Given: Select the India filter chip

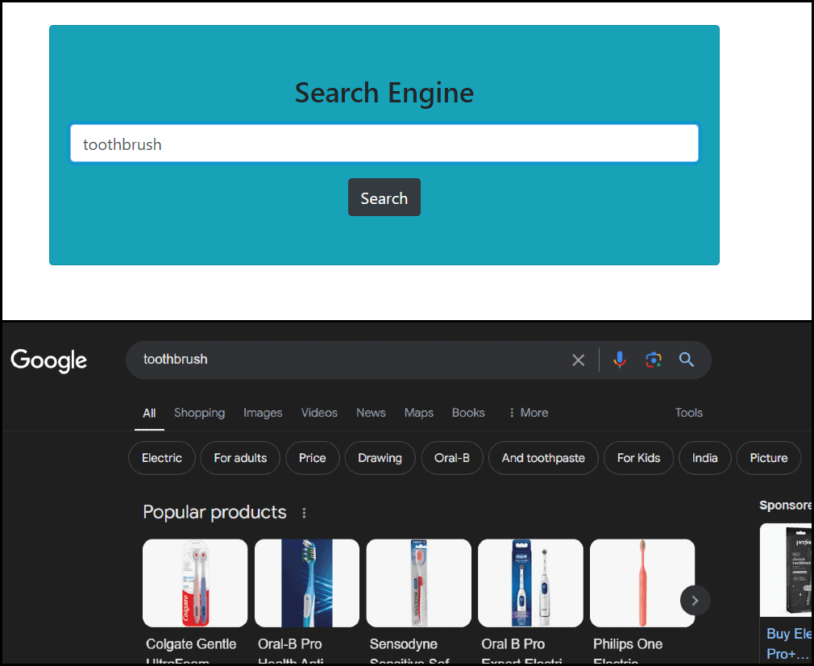Looking at the screenshot, I should click(x=705, y=458).
